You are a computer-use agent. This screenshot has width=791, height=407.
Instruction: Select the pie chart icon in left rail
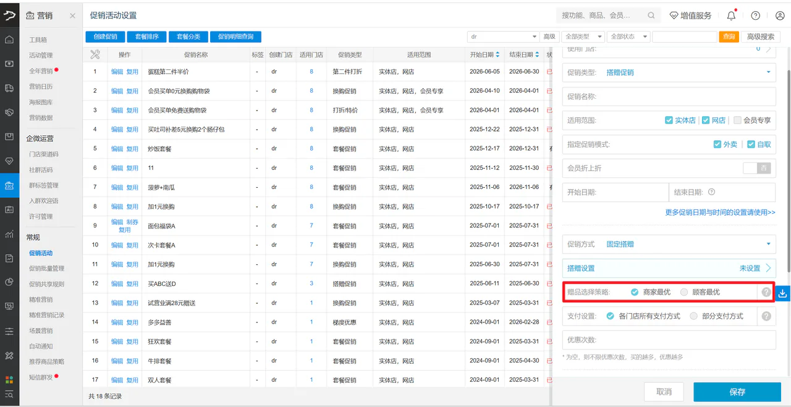(9, 282)
